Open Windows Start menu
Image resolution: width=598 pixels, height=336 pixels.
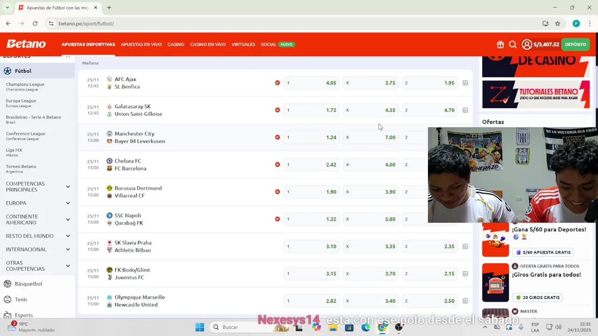click(199, 327)
